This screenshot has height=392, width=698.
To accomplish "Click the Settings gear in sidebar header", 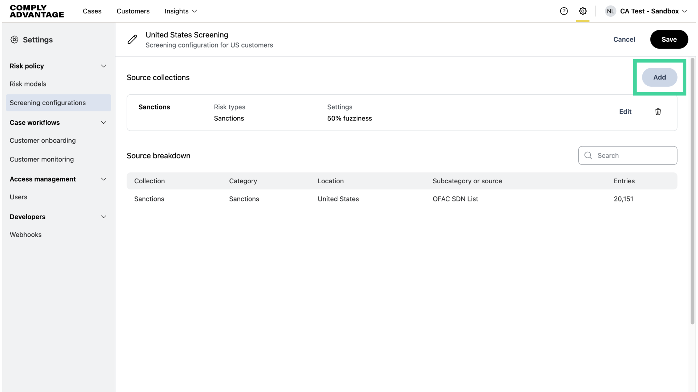I will [x=15, y=40].
